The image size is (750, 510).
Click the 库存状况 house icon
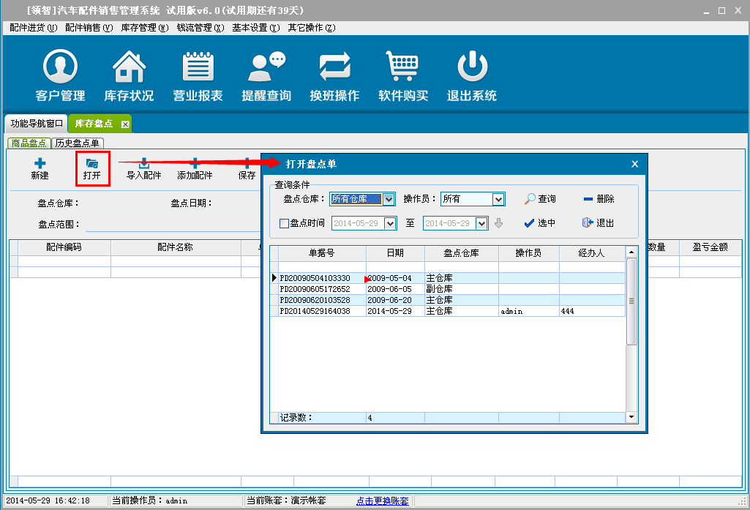click(129, 68)
